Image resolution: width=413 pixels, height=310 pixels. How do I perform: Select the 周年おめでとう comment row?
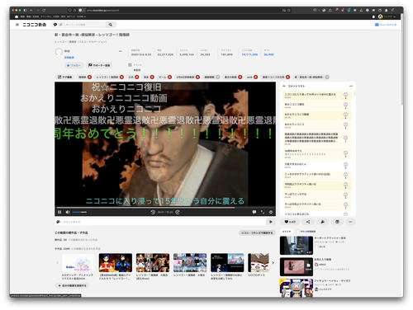317,154
